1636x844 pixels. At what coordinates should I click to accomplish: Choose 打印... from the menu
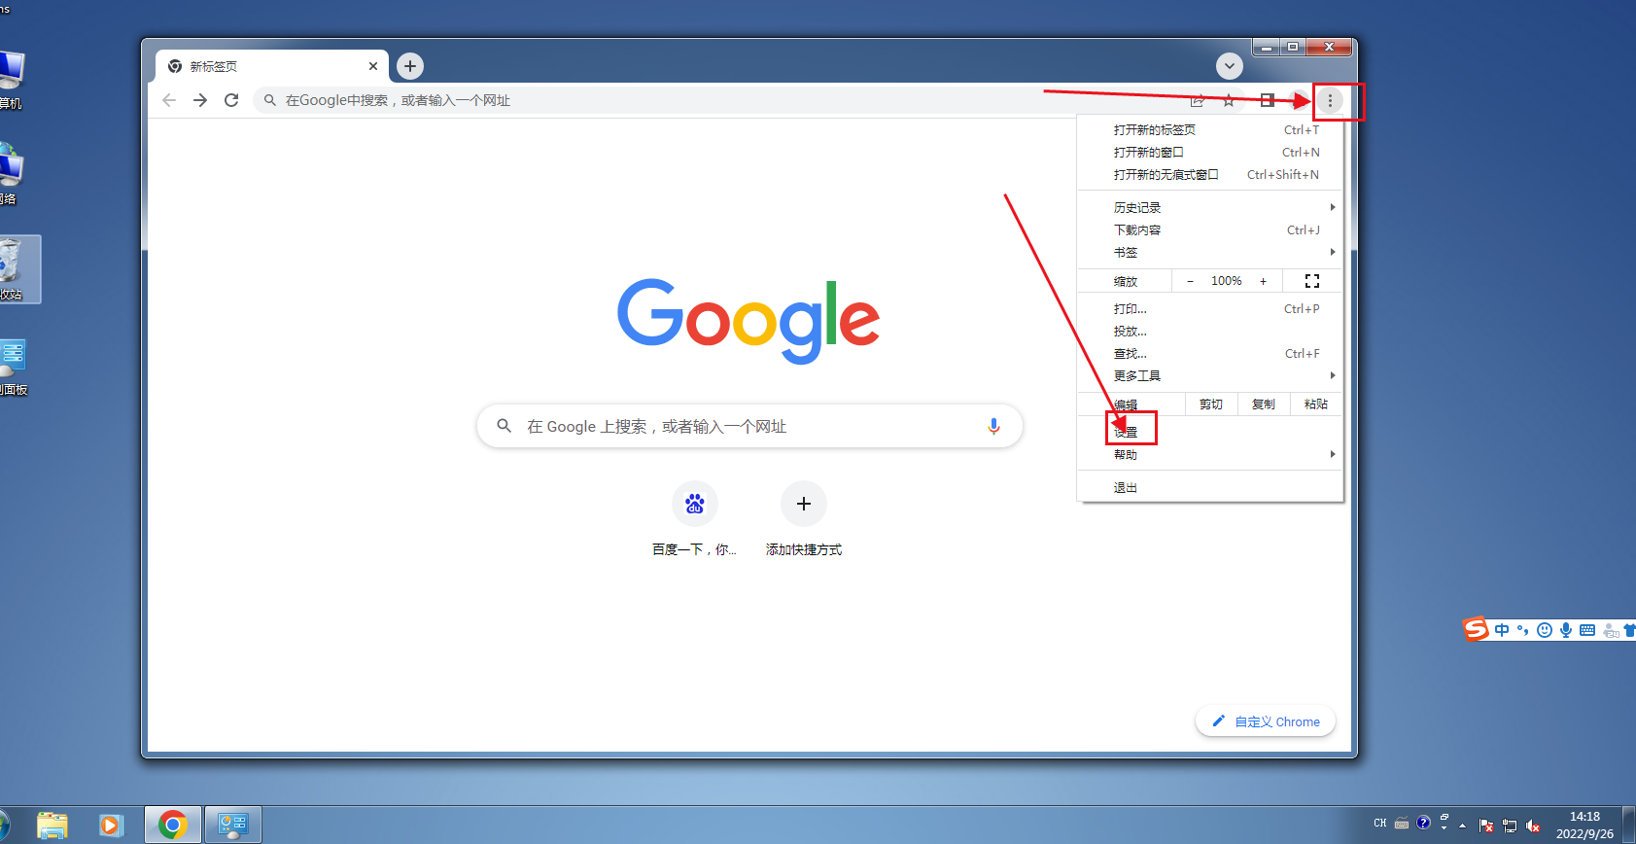point(1210,308)
